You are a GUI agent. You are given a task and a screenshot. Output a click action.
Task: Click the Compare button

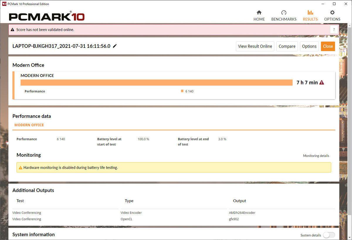pyautogui.click(x=287, y=46)
